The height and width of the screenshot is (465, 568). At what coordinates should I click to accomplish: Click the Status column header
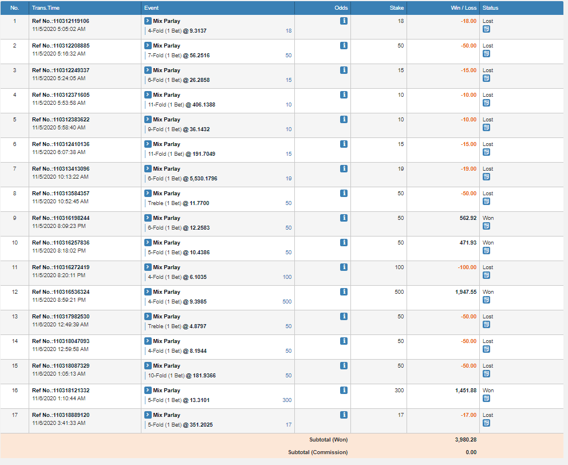(x=521, y=8)
